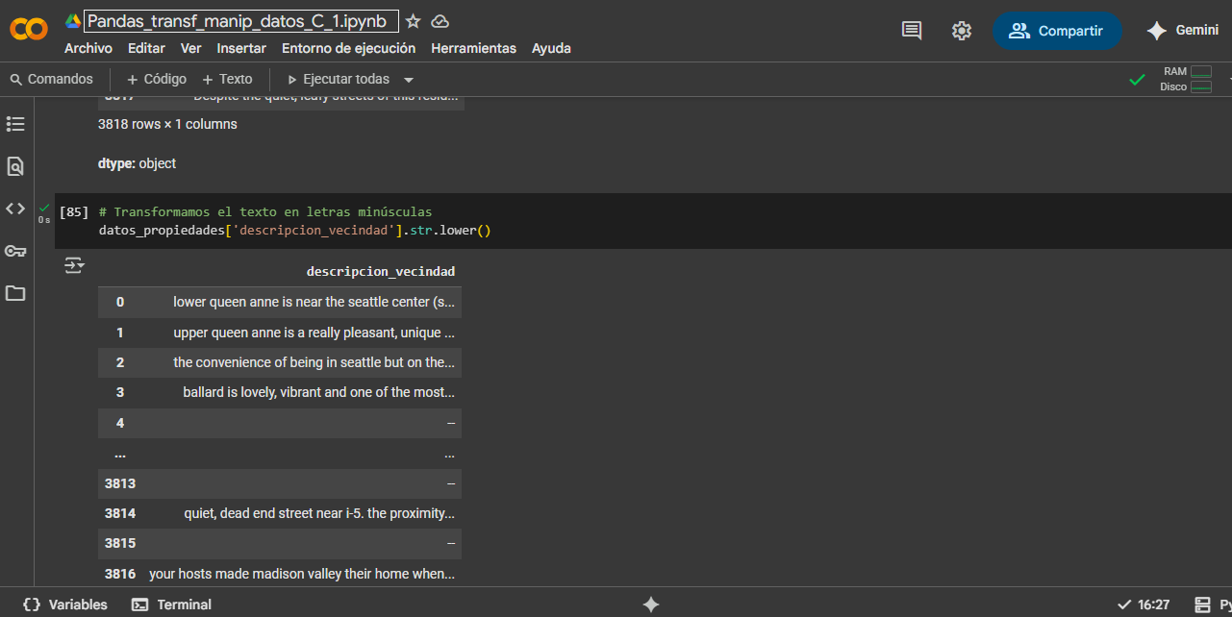Click index cell 3813
Screen dimensions: 1232x617
120,483
